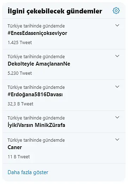The width and height of the screenshot is (128, 184).
Task: Open chevron menu beside Dekolteyle AmaçlananNe
Action: (117, 56)
